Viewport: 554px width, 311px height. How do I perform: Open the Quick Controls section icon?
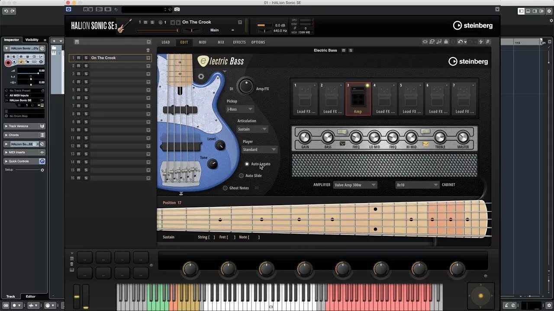tap(42, 161)
